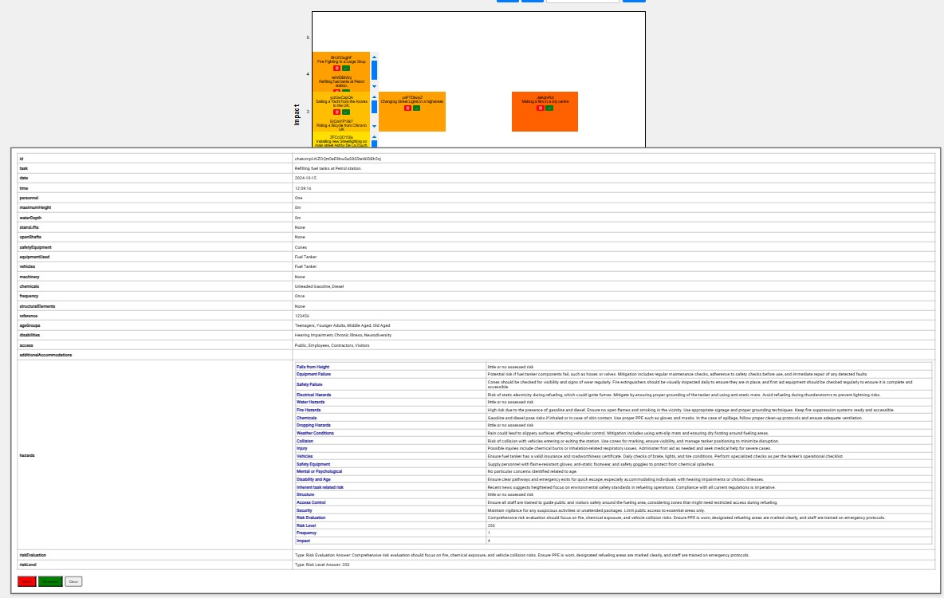
Task: Click date value 2024-10-15
Action: click(305, 179)
